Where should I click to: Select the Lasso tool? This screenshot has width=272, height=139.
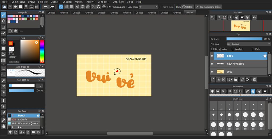pos(3,74)
